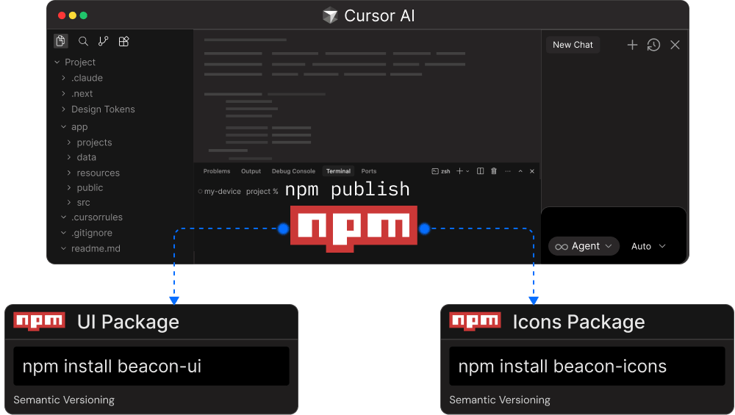Kill terminal using trash icon
735x415 pixels.
[x=494, y=171]
